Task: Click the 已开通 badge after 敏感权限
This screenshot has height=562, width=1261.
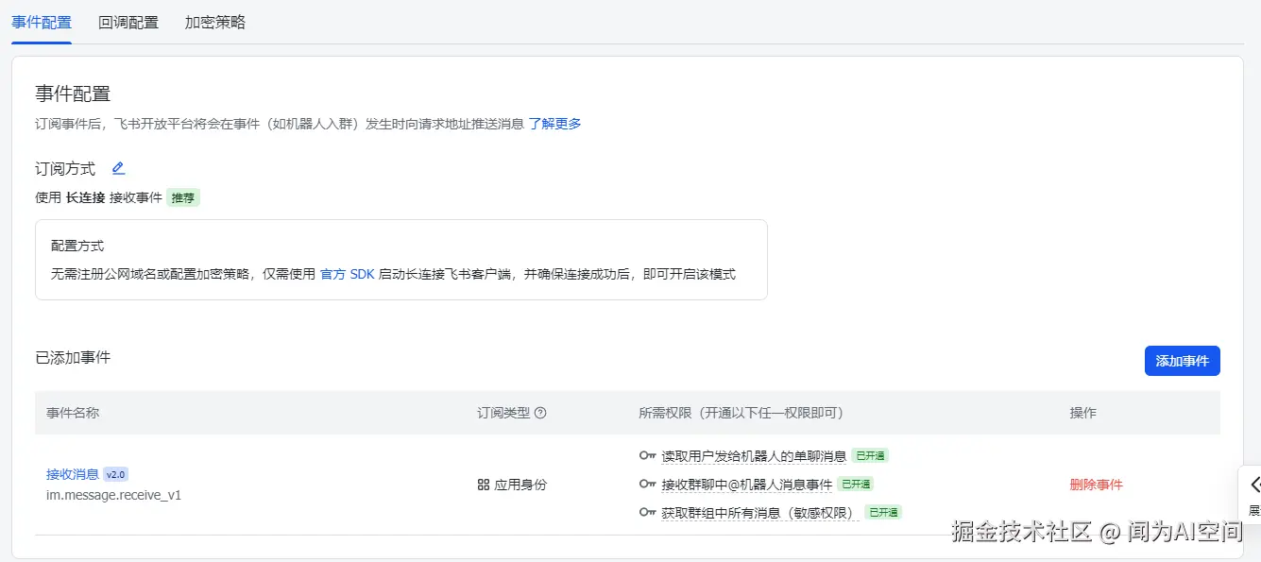Action: tap(884, 512)
